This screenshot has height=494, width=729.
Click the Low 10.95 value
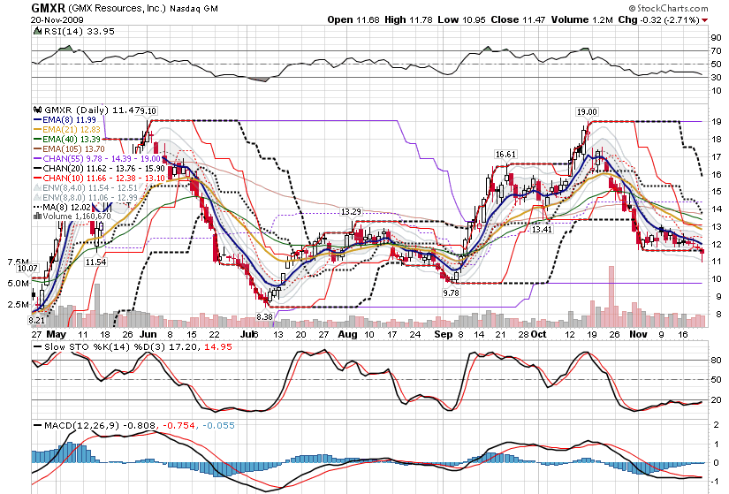click(x=461, y=20)
